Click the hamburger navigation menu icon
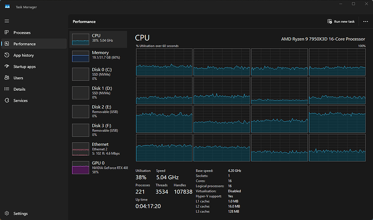373x220 pixels. point(7,21)
